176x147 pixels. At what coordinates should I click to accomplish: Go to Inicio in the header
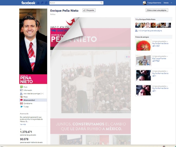(x=166, y=3)
